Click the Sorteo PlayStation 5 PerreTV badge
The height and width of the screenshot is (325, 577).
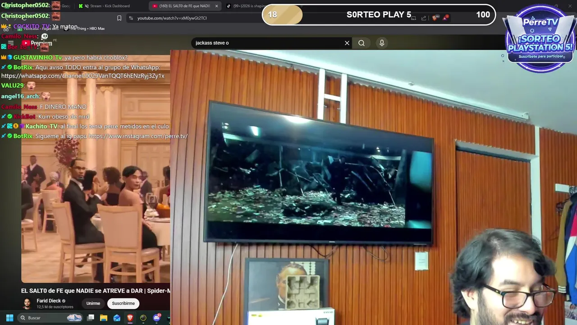click(x=540, y=38)
